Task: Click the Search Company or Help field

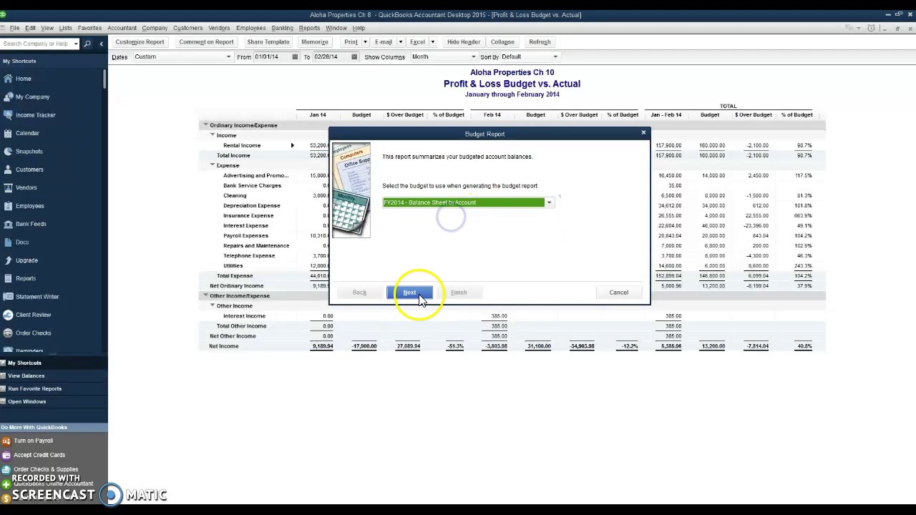Action: tap(36, 44)
